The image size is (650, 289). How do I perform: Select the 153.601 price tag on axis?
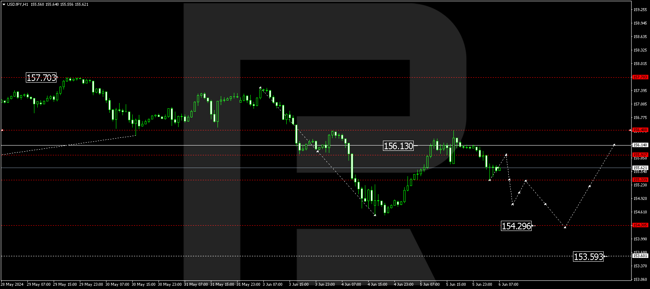[640, 256]
